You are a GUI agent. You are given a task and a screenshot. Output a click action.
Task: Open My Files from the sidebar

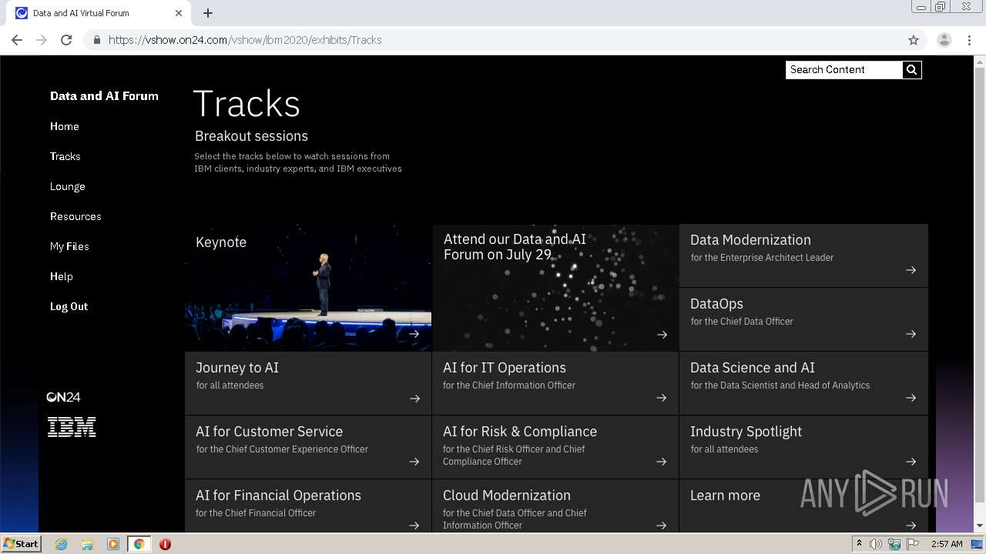point(69,246)
